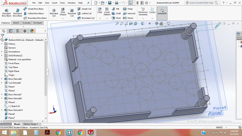
Task: Switch to the Evaluate tab
Action: click(27, 23)
